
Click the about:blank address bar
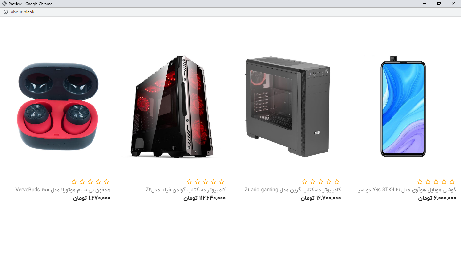point(230,12)
